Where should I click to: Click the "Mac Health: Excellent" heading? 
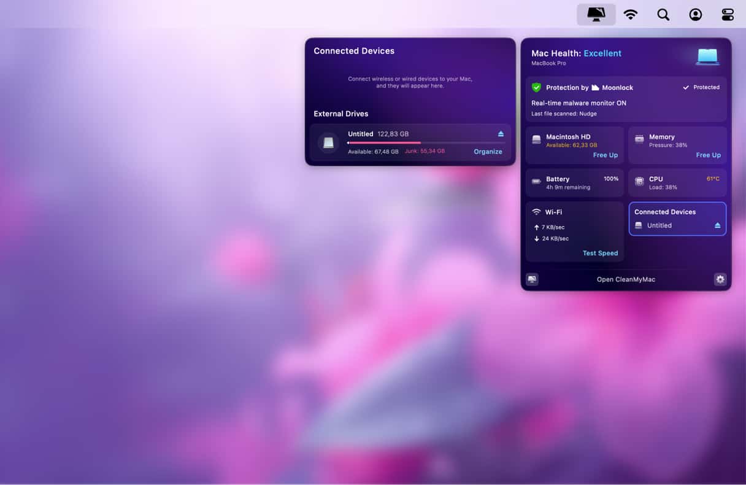576,53
